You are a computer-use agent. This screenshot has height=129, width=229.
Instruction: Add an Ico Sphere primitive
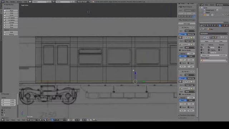[x=11, y=20]
